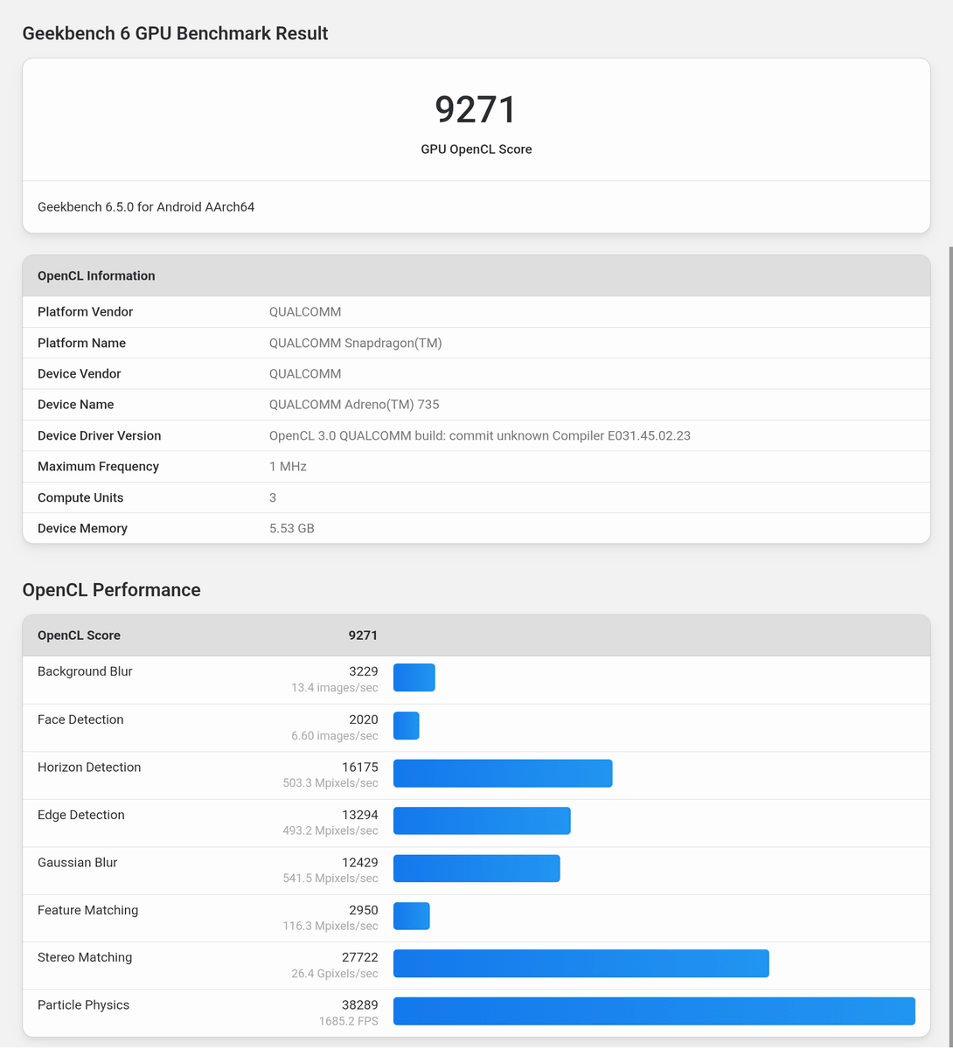Click the QUALCOMM Adreno(TM) 735 device name
The width and height of the screenshot is (953, 1049).
coord(354,405)
